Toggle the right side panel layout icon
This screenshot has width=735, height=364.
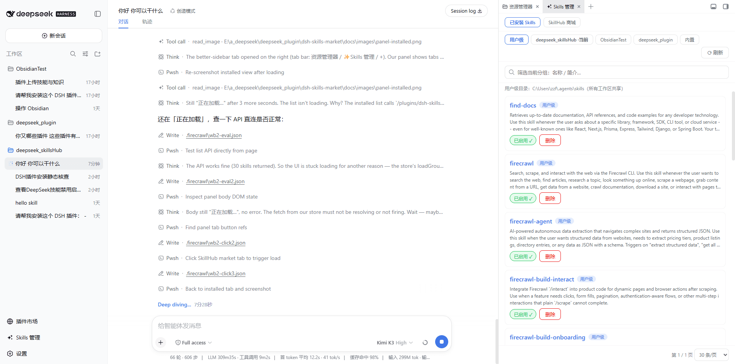(726, 7)
